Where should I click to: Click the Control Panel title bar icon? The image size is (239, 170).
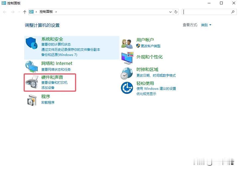pyautogui.click(x=4, y=3)
